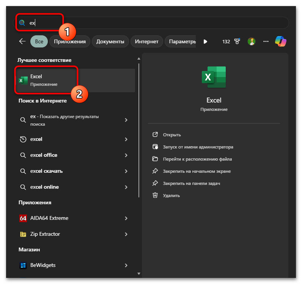Select the Интернет filter tab
The image size is (302, 284).
(x=147, y=41)
